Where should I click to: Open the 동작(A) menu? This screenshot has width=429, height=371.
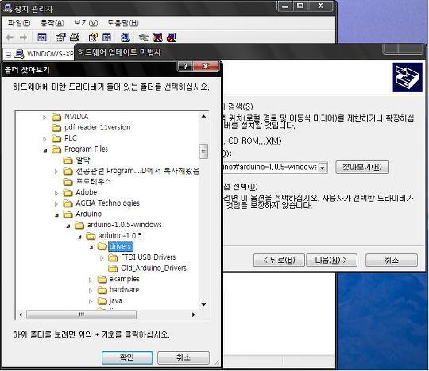pyautogui.click(x=52, y=23)
